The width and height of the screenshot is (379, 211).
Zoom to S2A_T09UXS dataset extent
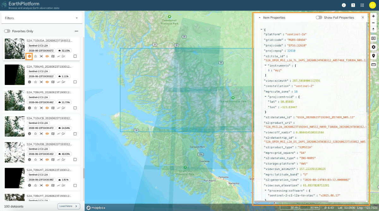click(x=41, y=82)
